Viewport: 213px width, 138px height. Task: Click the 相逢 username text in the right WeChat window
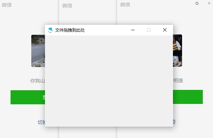click(x=178, y=80)
